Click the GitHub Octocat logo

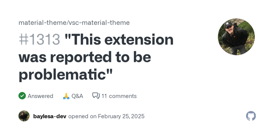(251, 116)
